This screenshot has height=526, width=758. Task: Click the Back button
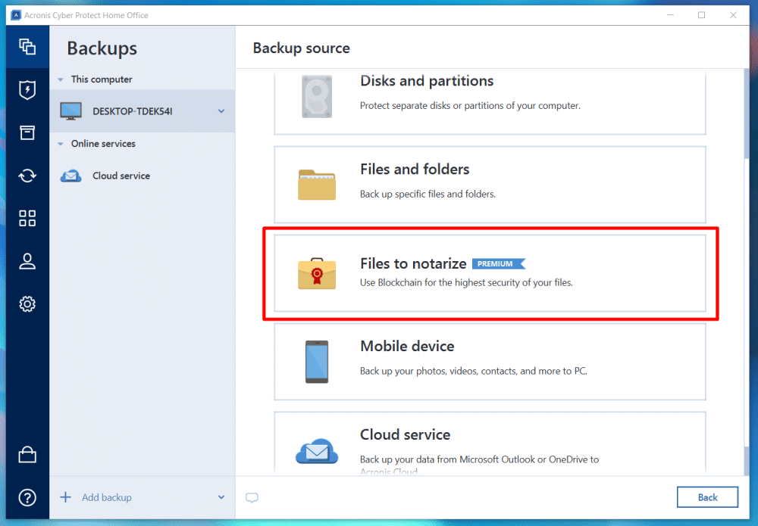[x=707, y=497]
